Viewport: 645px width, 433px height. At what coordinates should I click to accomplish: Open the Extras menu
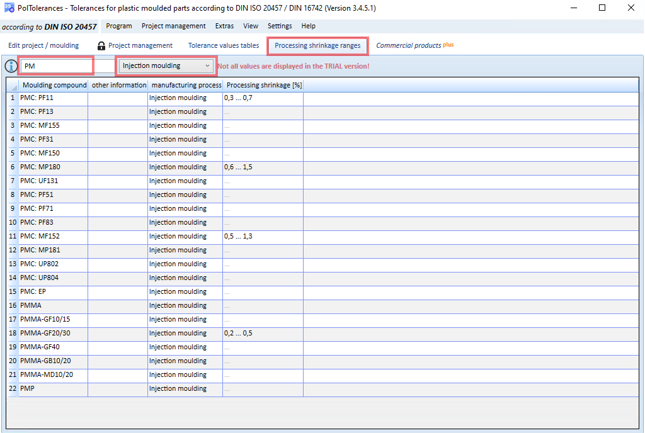click(x=224, y=26)
